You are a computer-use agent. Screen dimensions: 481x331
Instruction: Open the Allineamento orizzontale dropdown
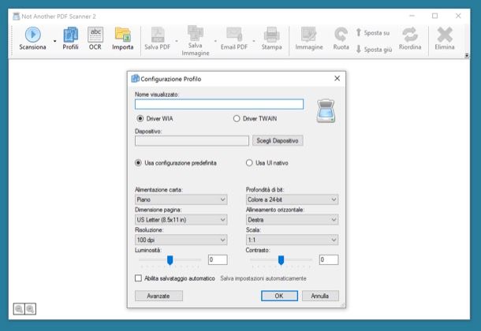point(292,220)
